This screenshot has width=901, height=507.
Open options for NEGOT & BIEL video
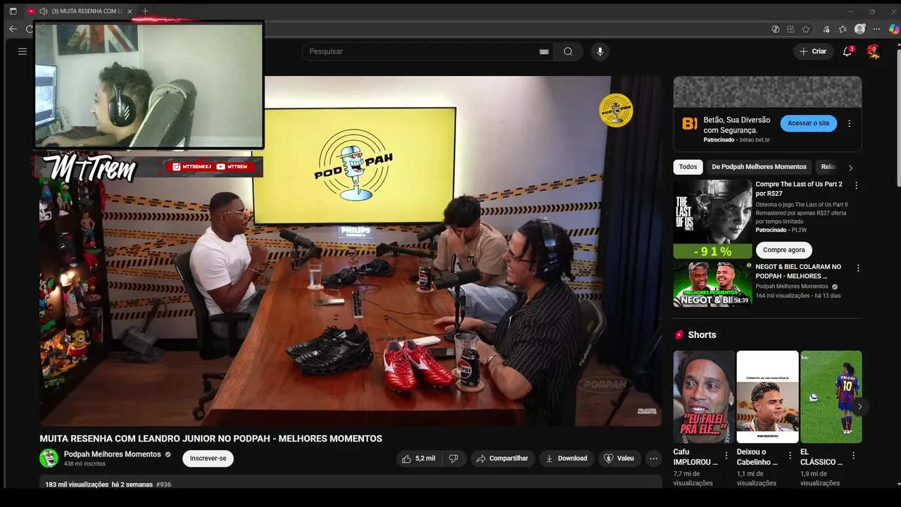(857, 268)
